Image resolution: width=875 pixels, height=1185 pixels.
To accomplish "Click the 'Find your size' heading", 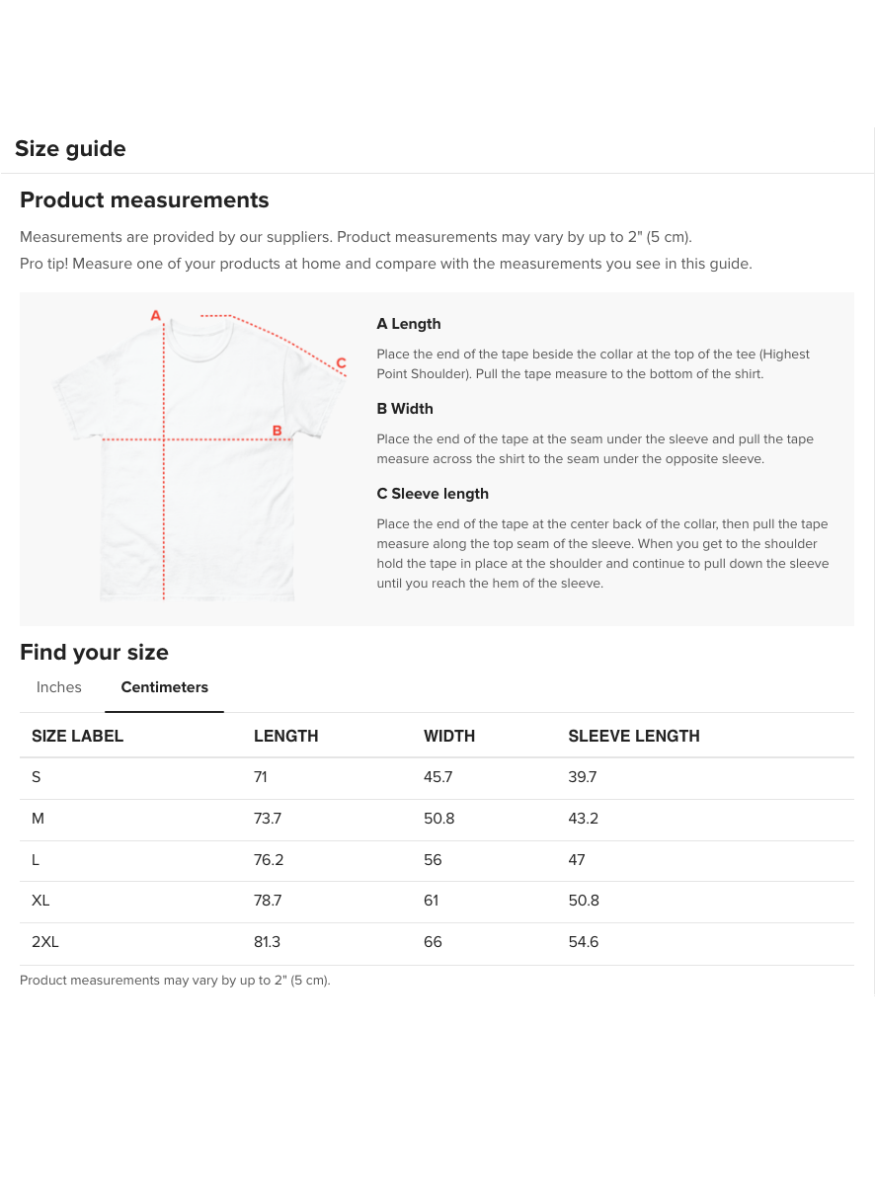I will click(x=94, y=653).
